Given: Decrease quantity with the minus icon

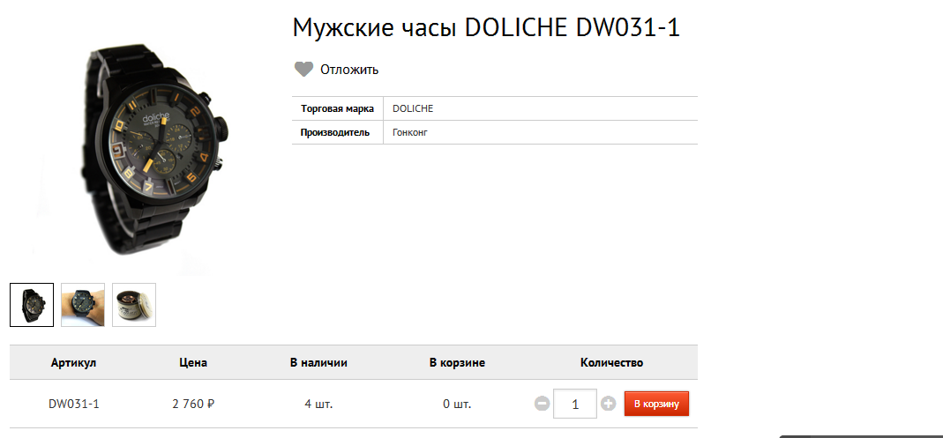Looking at the screenshot, I should [x=542, y=404].
